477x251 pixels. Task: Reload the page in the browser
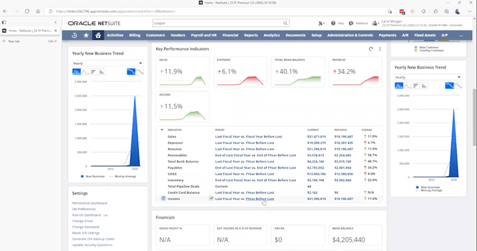(x=27, y=11)
